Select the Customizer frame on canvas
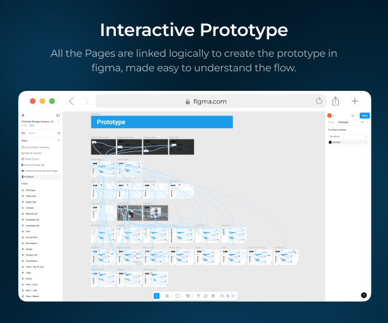Viewport: 388px width, 323px height. tap(286, 257)
